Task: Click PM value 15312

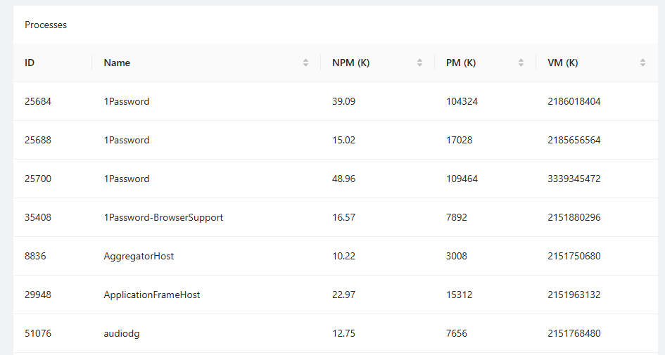Action: point(460,295)
